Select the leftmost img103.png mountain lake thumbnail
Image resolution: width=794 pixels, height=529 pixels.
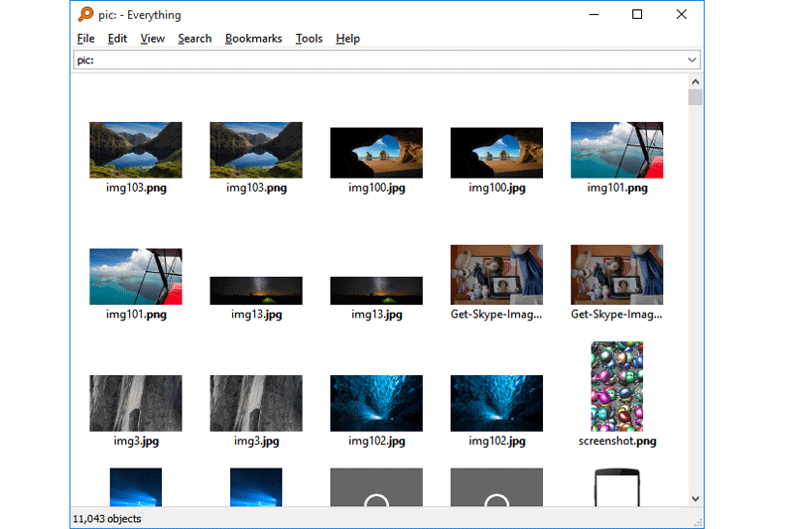coord(135,150)
